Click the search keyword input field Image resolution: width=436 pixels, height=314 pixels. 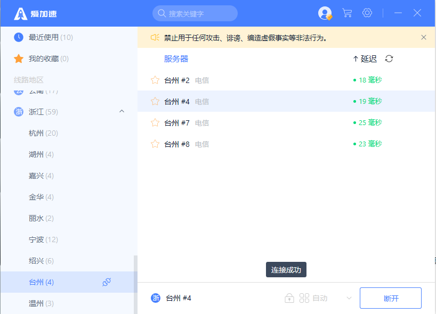(195, 13)
